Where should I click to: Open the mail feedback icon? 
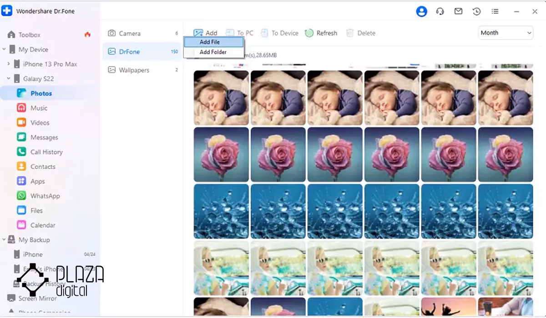click(x=458, y=11)
